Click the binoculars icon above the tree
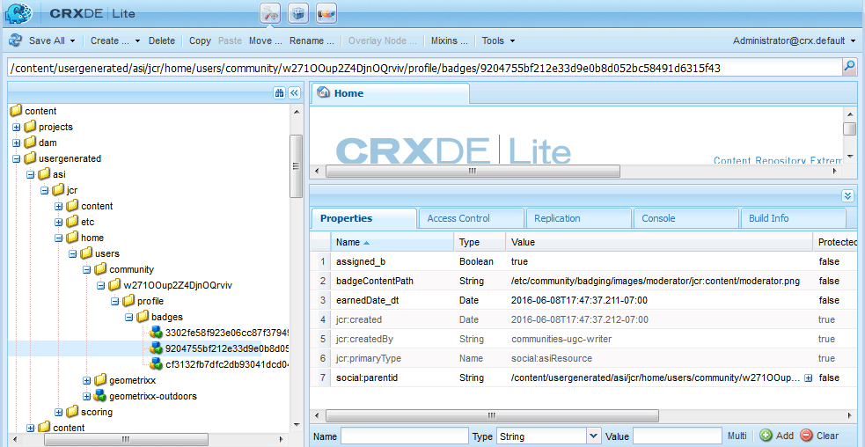Image resolution: width=865 pixels, height=447 pixels. point(279,93)
